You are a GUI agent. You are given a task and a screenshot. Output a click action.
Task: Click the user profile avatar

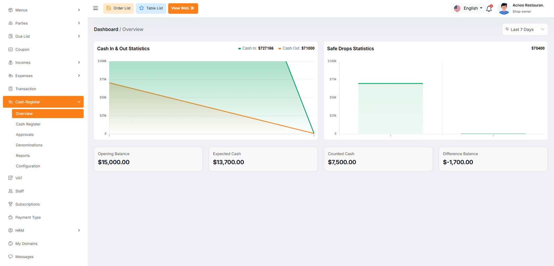[504, 8]
